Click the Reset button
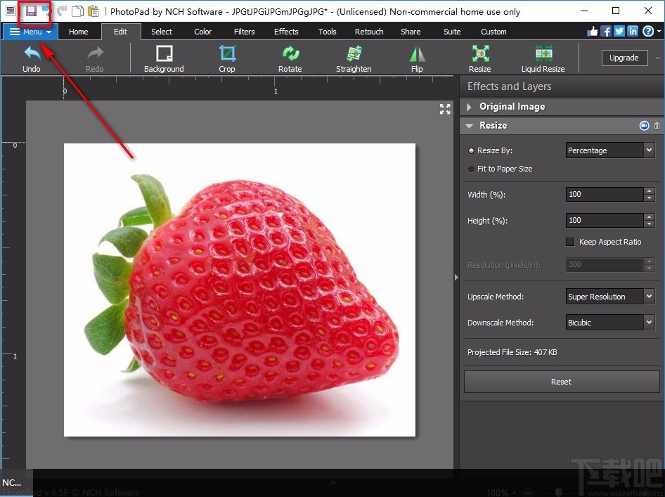This screenshot has height=497, width=665. point(561,382)
